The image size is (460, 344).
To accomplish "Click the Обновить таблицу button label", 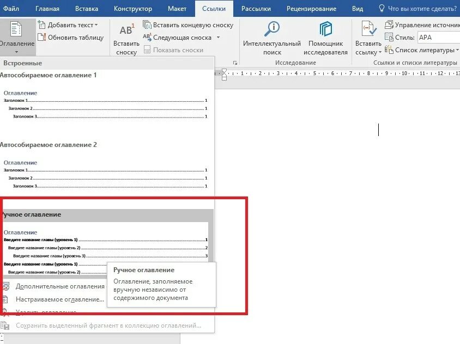I will (x=76, y=38).
